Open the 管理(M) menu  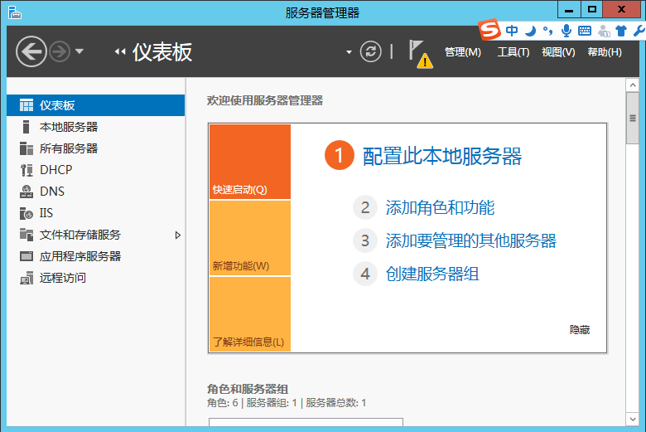click(x=463, y=52)
